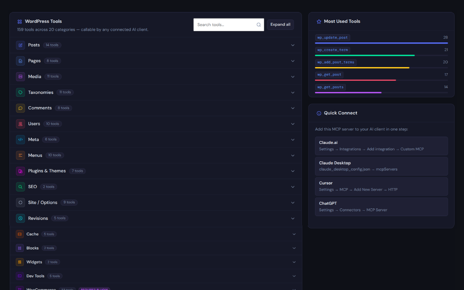The width and height of the screenshot is (464, 290).
Task: Click the Taxonomies tag icon
Action: point(20,92)
